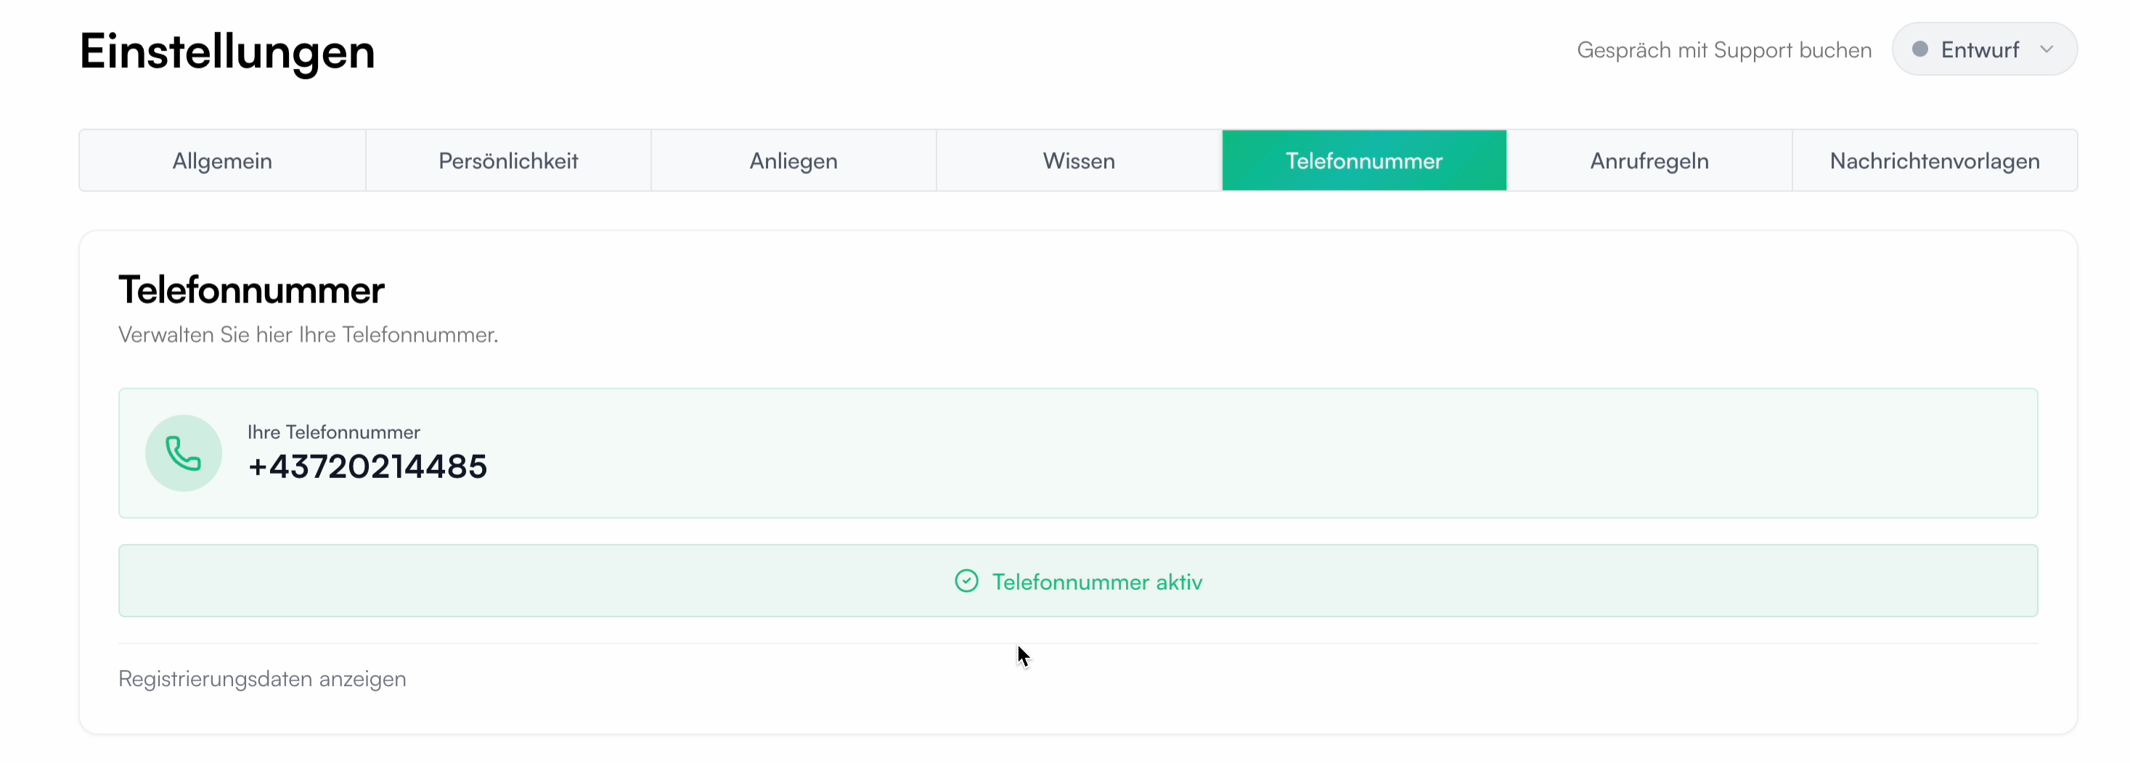
Task: Show registration data via Registrierungsdaten anzeigen
Action: [x=262, y=679]
